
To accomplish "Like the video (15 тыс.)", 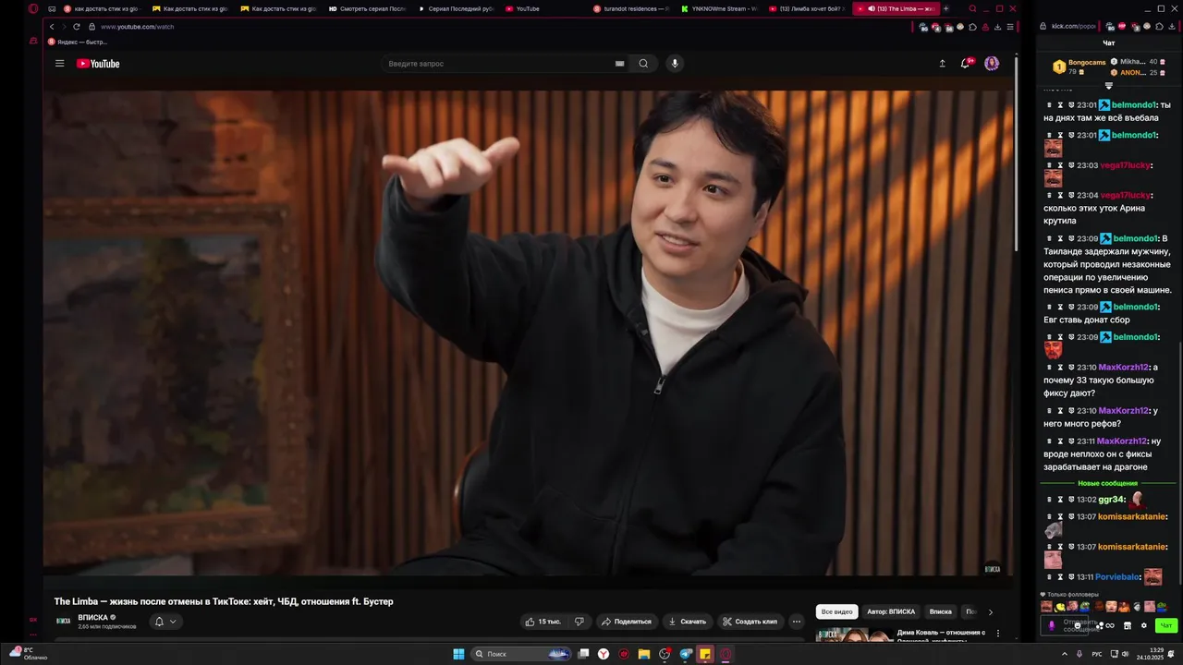I will (543, 622).
